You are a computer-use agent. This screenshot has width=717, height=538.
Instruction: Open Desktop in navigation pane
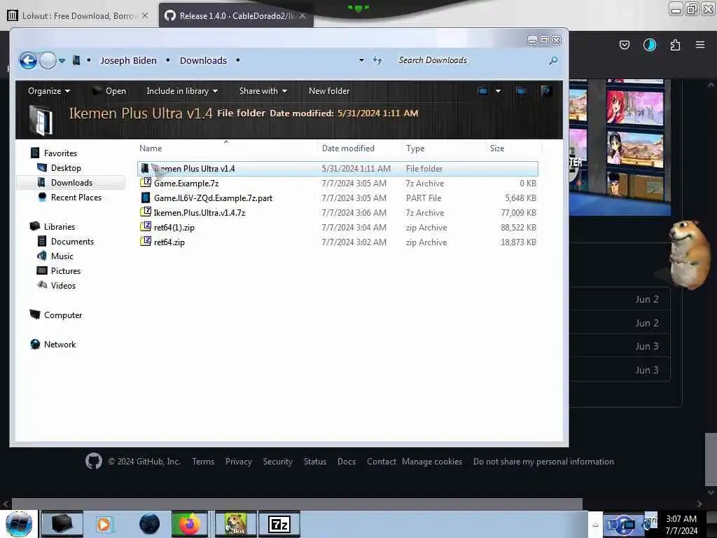click(x=66, y=168)
